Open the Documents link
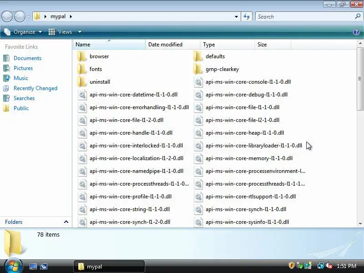This screenshot has width=364, height=273. 27,58
